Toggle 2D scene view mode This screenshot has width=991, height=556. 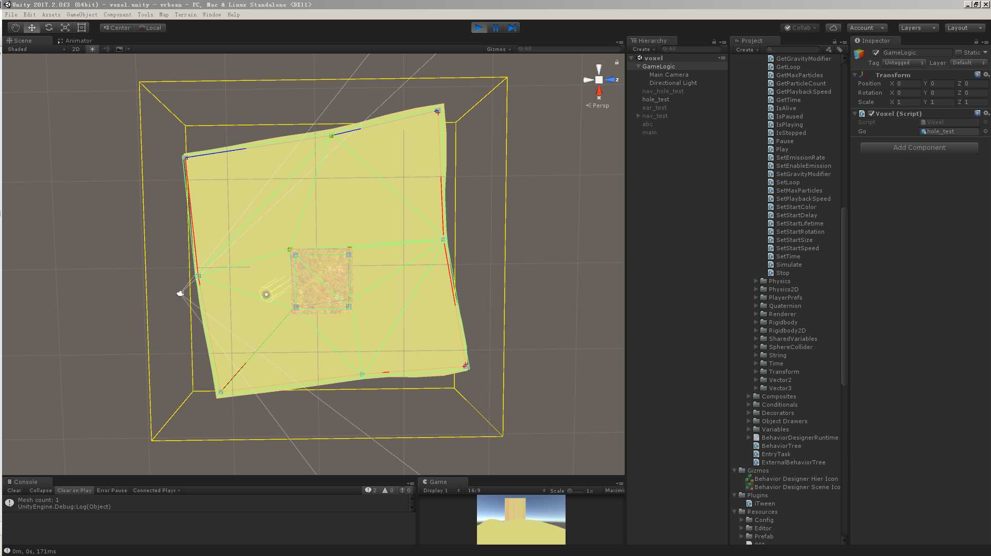[76, 49]
